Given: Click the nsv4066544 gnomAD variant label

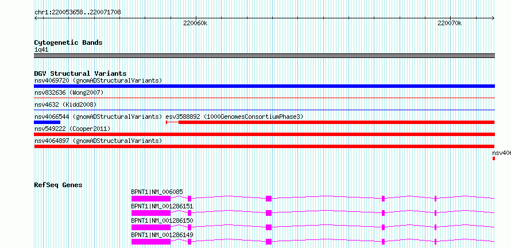Looking at the screenshot, I should point(98,117).
